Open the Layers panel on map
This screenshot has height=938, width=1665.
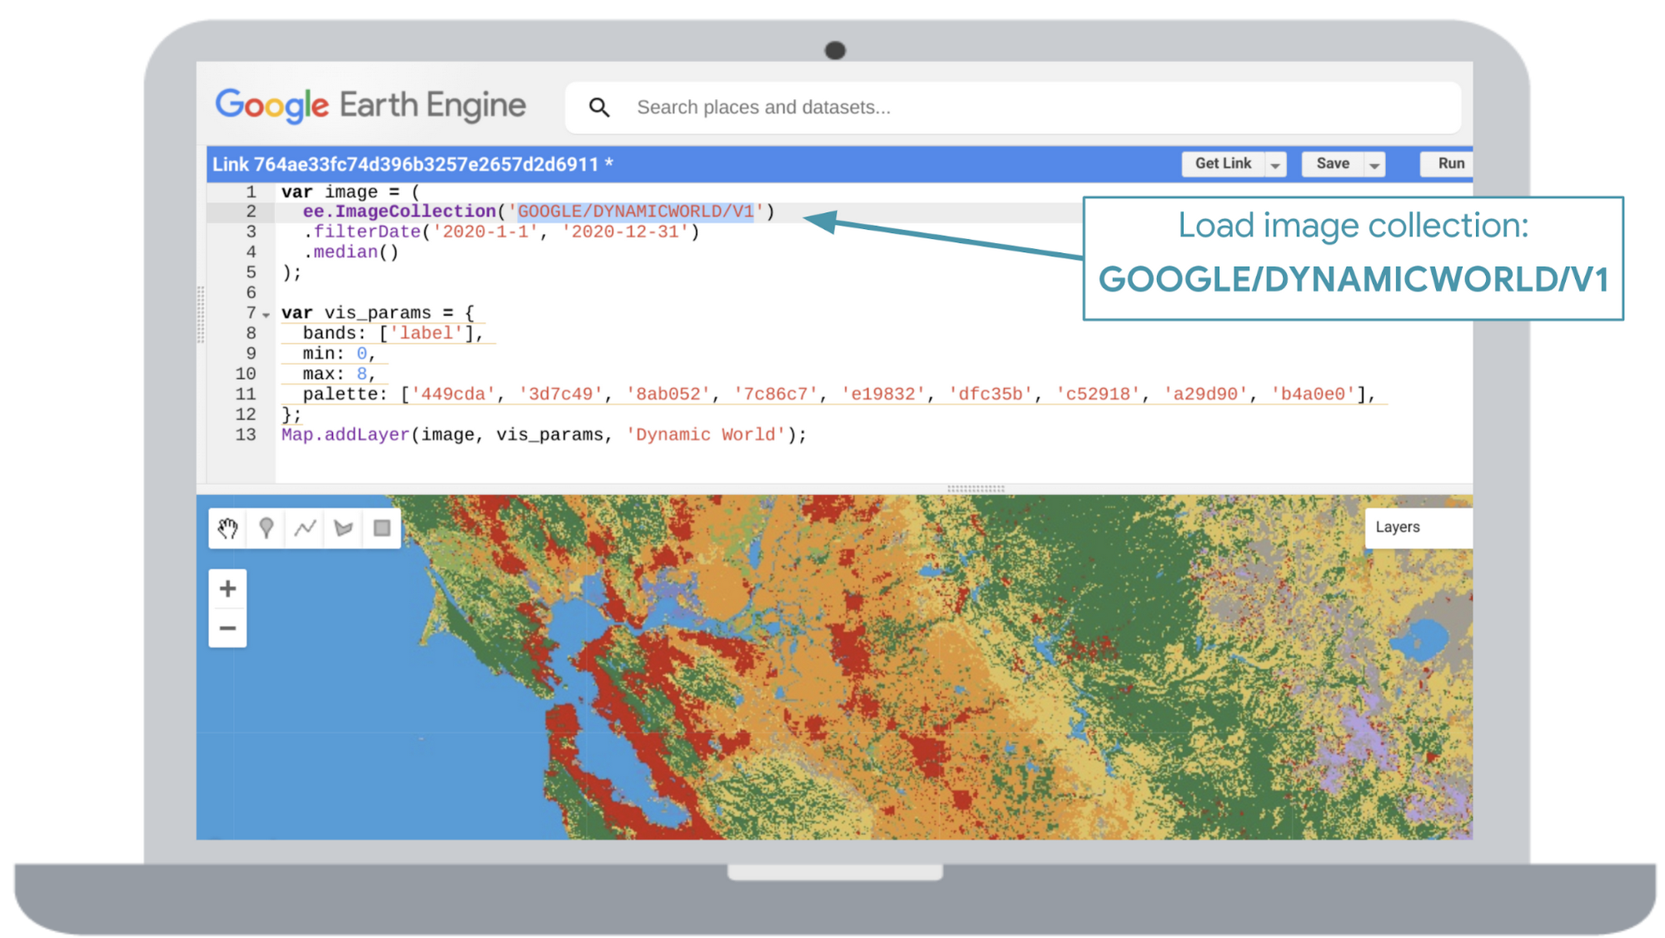[x=1419, y=528]
